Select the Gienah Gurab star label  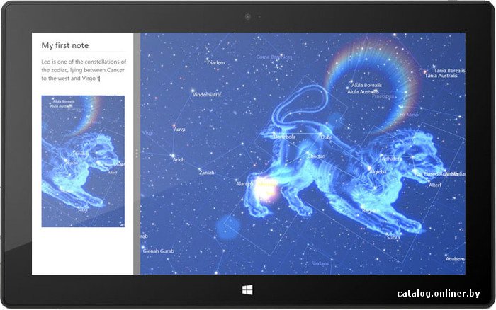[x=158, y=251]
